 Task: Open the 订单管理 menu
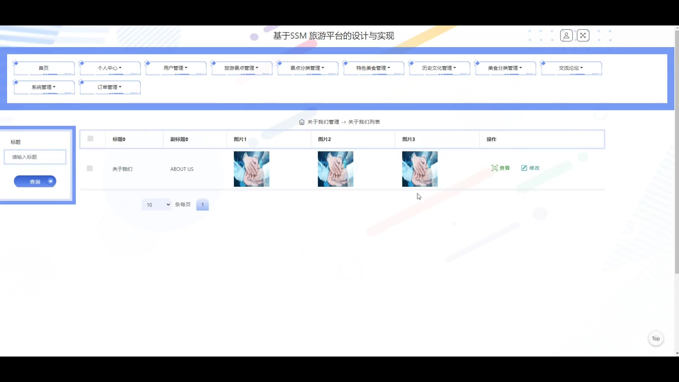click(110, 87)
